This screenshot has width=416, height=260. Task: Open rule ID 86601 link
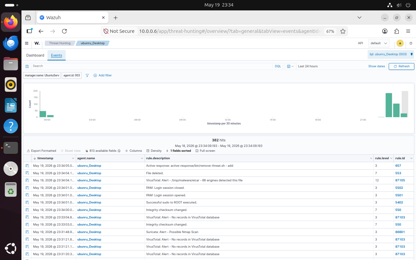click(400, 232)
